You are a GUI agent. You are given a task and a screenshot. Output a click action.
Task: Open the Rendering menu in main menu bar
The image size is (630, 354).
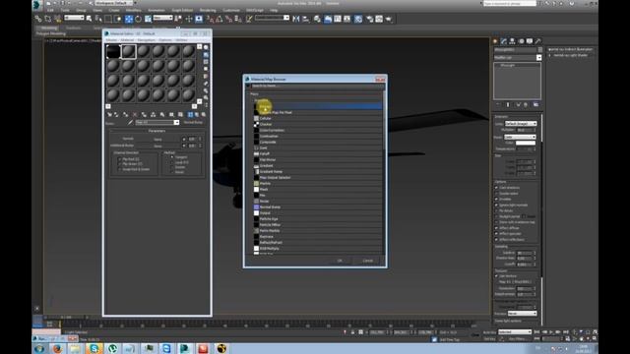[x=208, y=10]
